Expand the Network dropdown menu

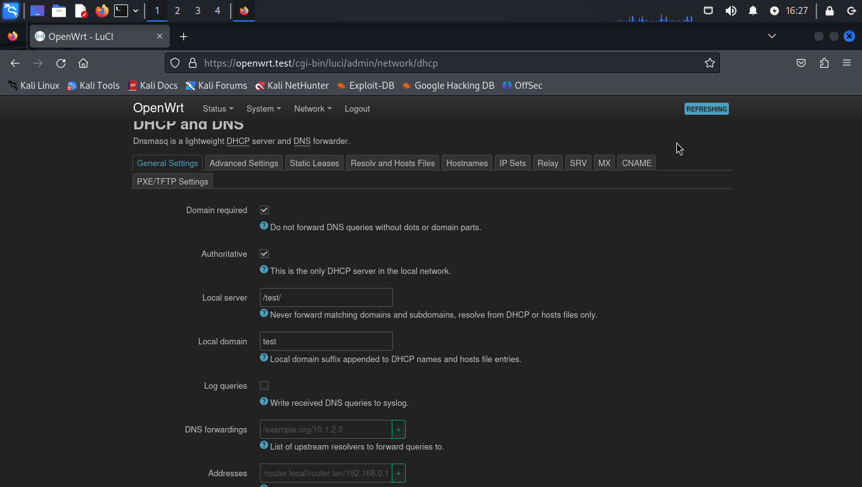coord(312,109)
